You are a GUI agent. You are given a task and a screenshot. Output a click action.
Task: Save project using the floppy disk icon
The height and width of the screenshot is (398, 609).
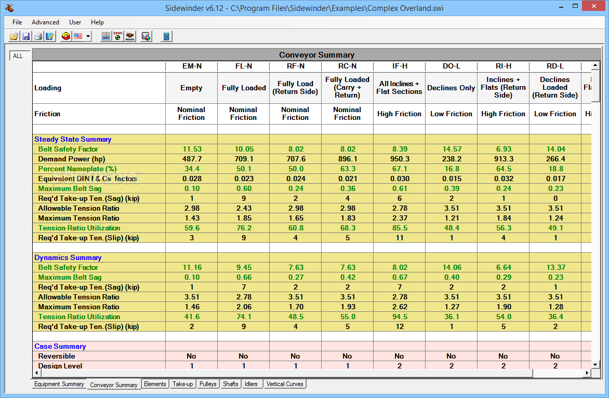click(x=26, y=36)
